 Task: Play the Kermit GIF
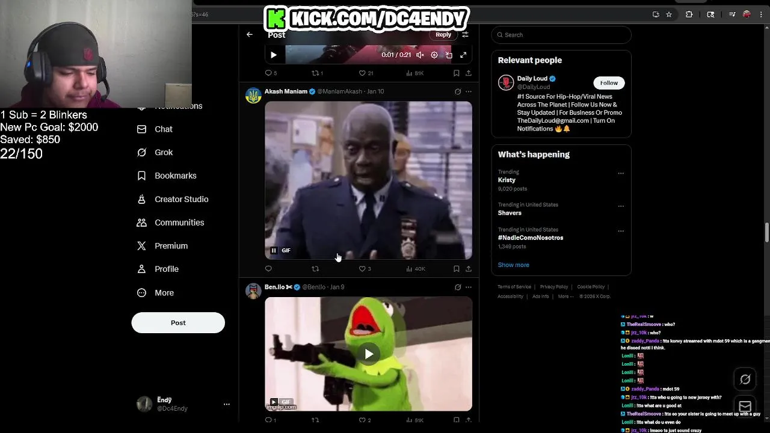point(369,354)
